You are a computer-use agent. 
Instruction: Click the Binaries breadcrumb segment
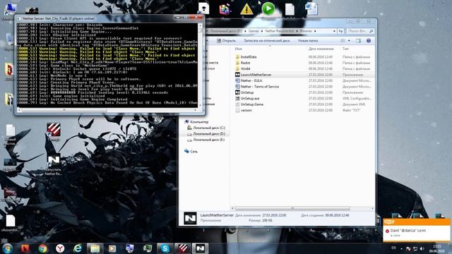click(306, 31)
